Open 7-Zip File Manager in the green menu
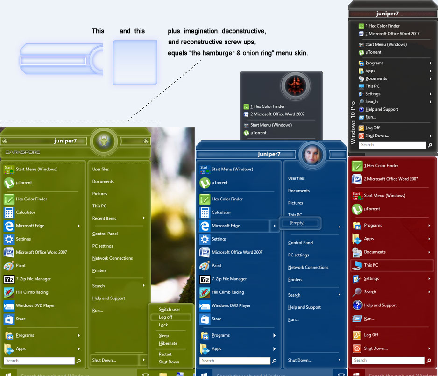This screenshot has height=376, width=438. (33, 279)
